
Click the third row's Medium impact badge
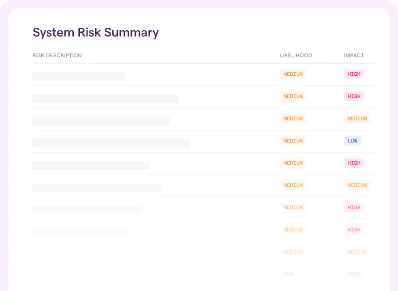[357, 119]
